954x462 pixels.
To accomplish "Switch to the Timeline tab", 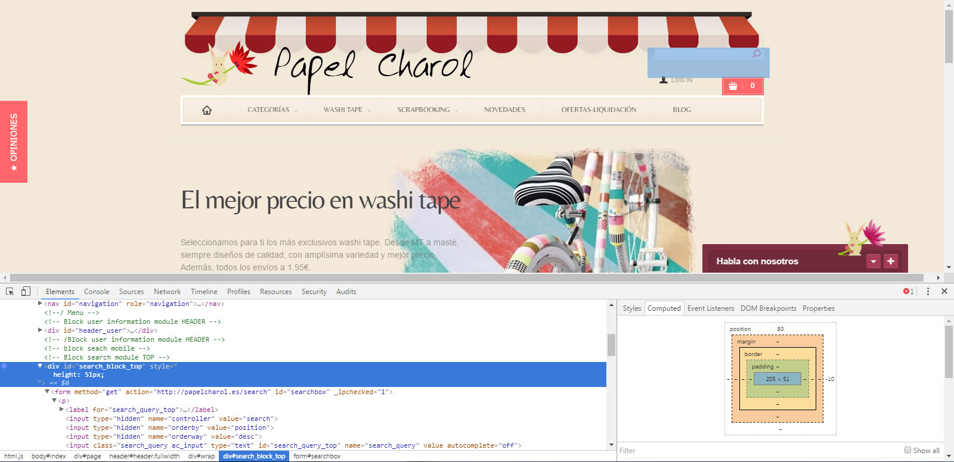I will [x=204, y=292].
